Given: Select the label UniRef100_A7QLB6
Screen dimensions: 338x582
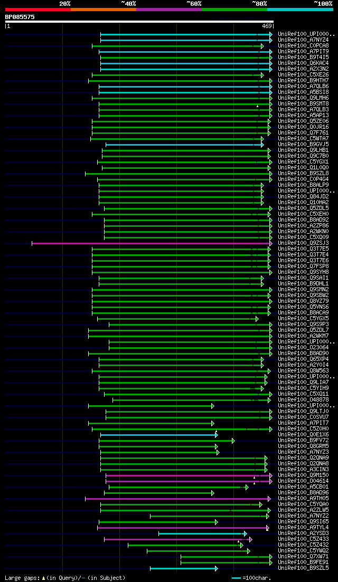Looking at the screenshot, I should (304, 87).
